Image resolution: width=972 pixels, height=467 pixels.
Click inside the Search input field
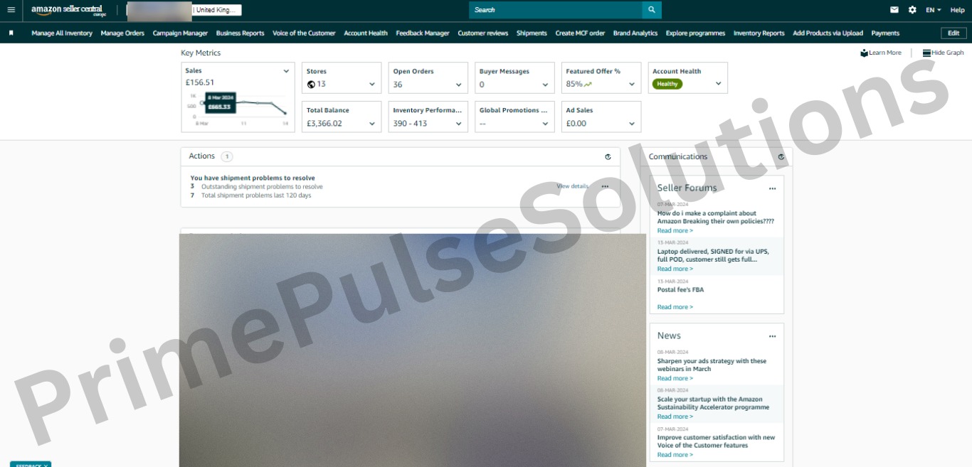coord(555,10)
